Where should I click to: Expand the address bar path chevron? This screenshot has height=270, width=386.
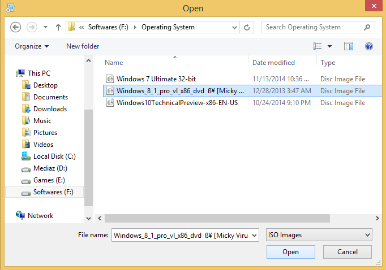[82, 27]
